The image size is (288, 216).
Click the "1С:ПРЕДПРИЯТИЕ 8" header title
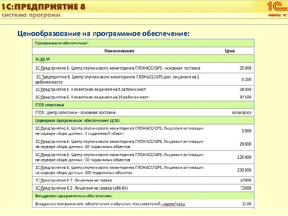[43, 7]
